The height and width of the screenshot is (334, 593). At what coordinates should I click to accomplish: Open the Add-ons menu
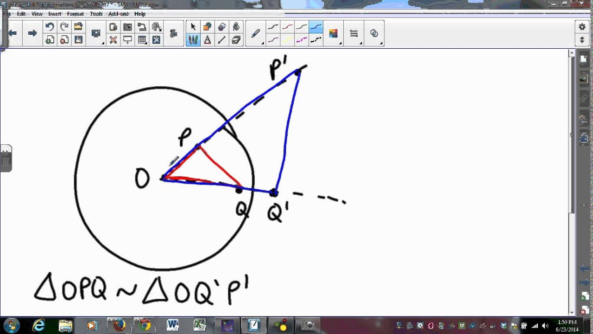tap(119, 14)
